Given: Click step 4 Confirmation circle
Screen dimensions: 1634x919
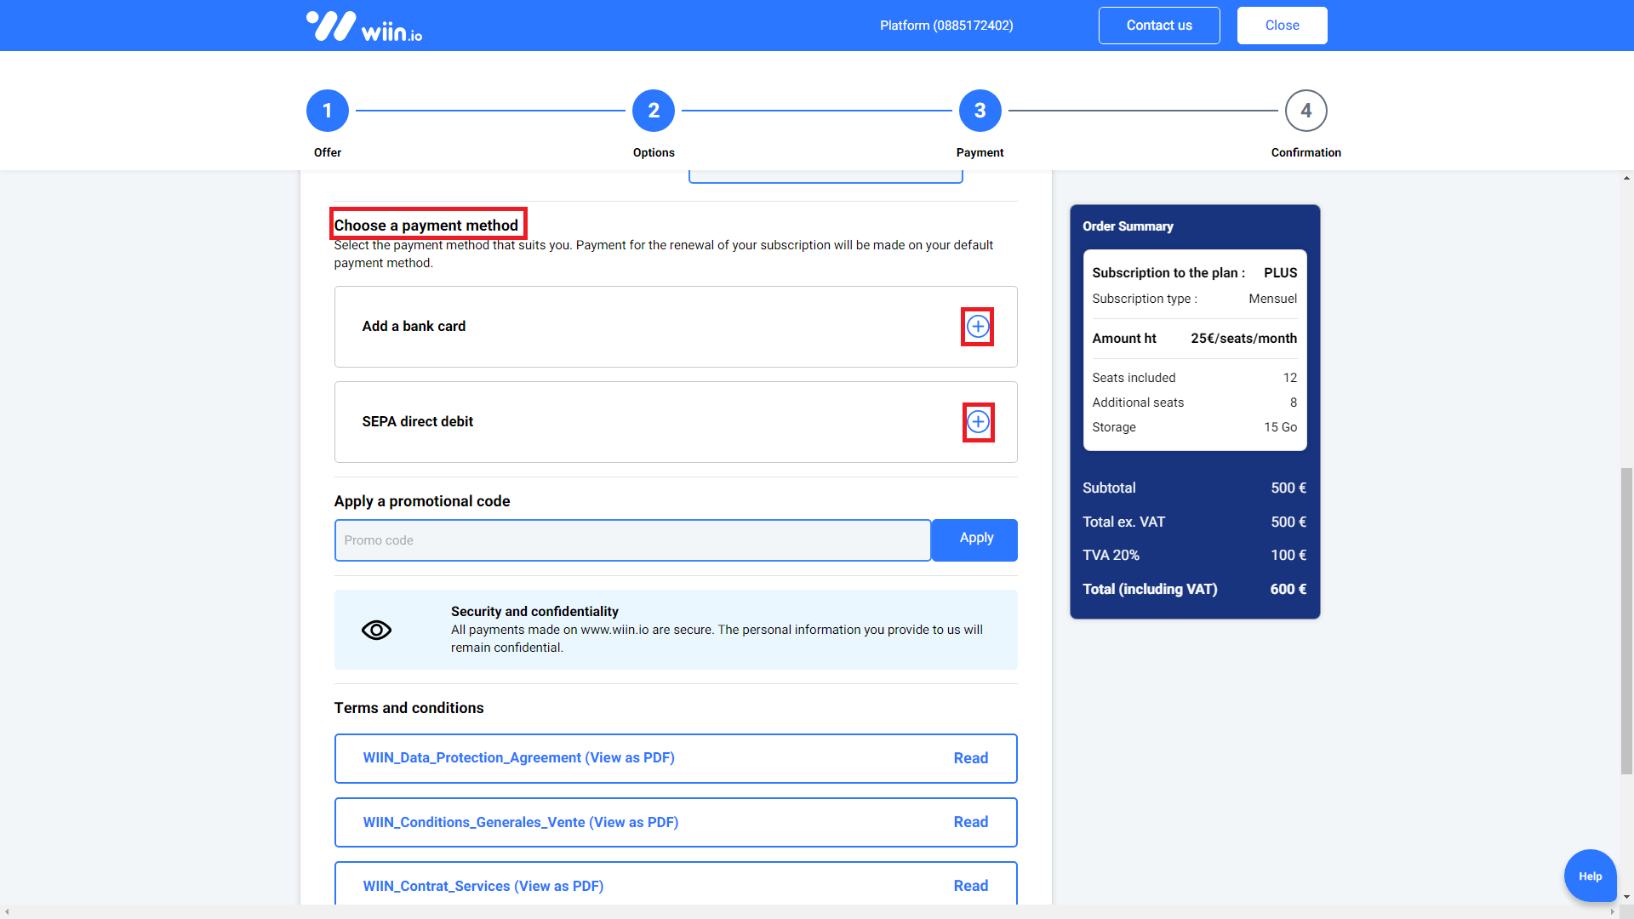Looking at the screenshot, I should [x=1305, y=111].
